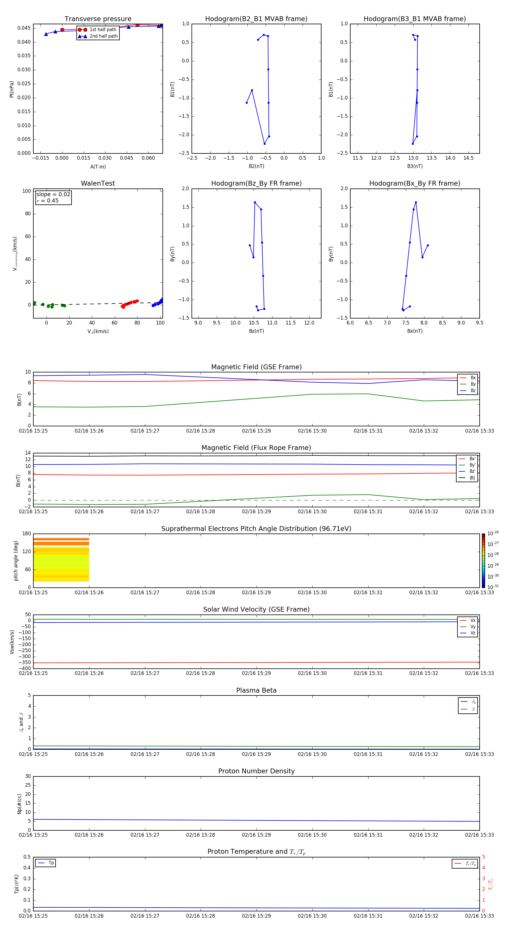This screenshot has width=513, height=941.
Task: Click the Bz legend entry in GSE magnetic field plot
Action: click(468, 391)
